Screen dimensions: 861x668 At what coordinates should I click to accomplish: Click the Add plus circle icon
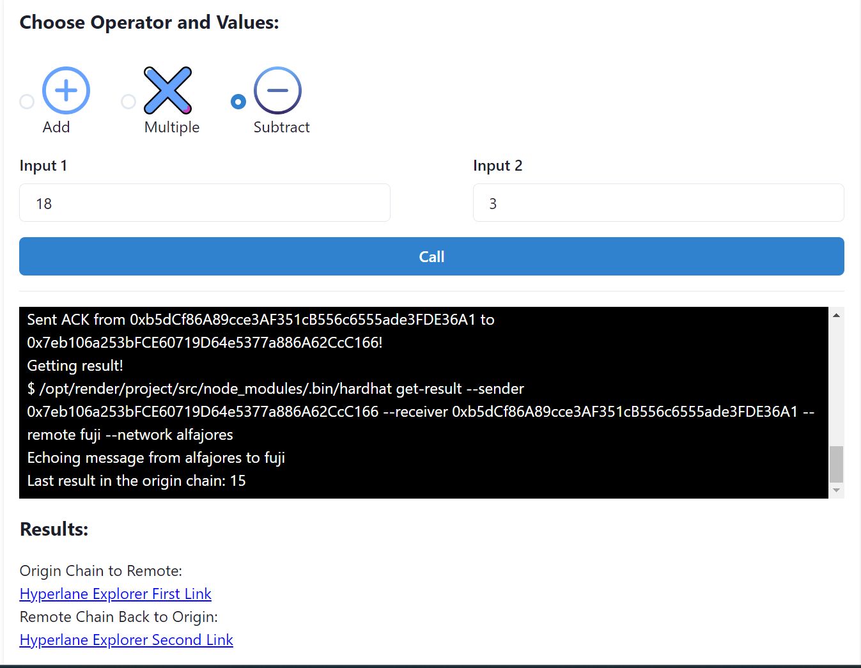tap(66, 90)
